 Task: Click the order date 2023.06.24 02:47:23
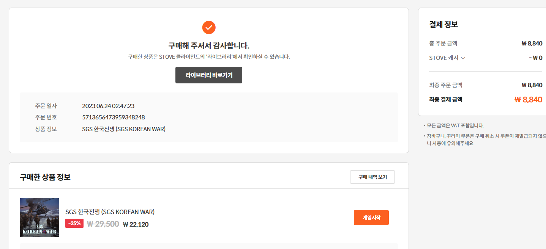coord(108,106)
